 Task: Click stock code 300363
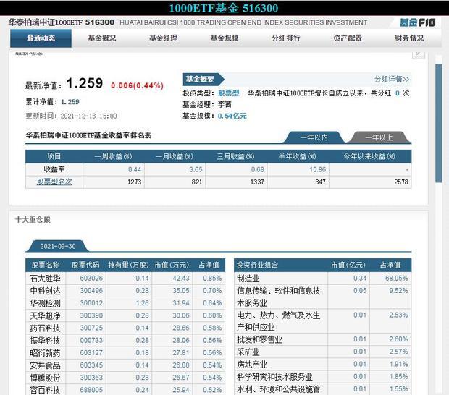click(91, 378)
